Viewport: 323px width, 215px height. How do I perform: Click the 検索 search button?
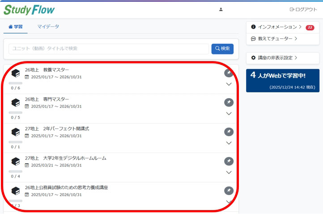[222, 49]
